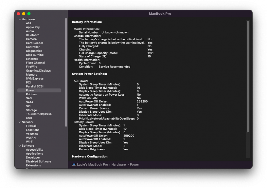Select Extensions under Software
Viewport: 267px width, 188px height.
tap(33, 165)
